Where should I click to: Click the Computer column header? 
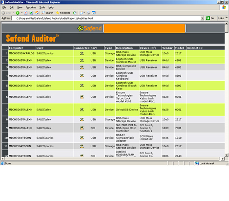click(22, 48)
